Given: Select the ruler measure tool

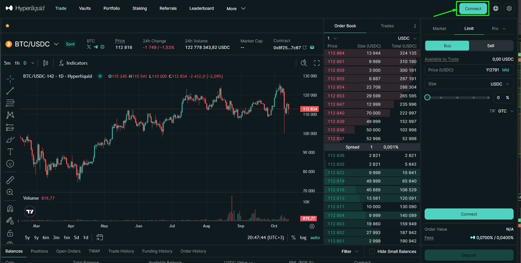Looking at the screenshot, I should [x=10, y=180].
